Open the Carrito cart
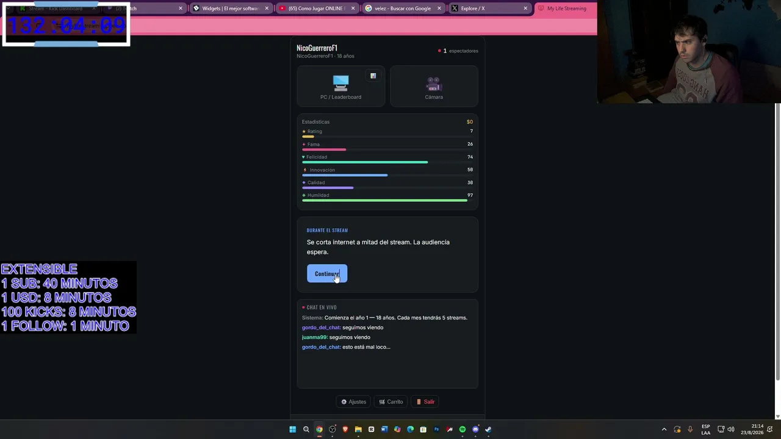The width and height of the screenshot is (781, 439). coord(391,402)
